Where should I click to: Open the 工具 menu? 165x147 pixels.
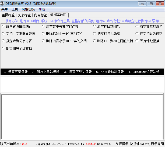(15, 9)
